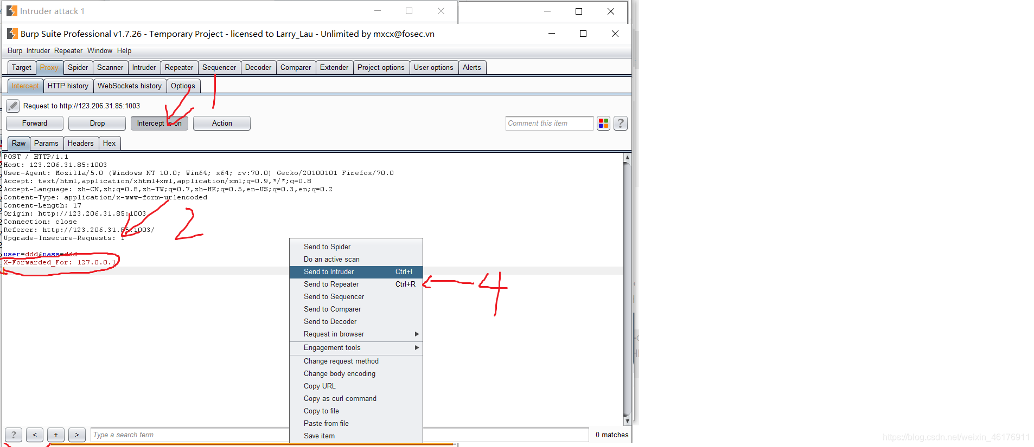Open the Project options tab
The width and height of the screenshot is (1034, 447).
click(x=381, y=68)
